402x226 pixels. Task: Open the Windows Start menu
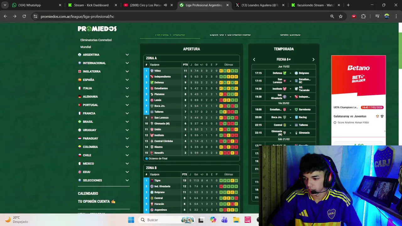click(131, 220)
